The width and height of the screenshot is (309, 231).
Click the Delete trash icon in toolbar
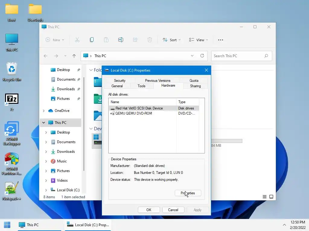click(x=150, y=40)
